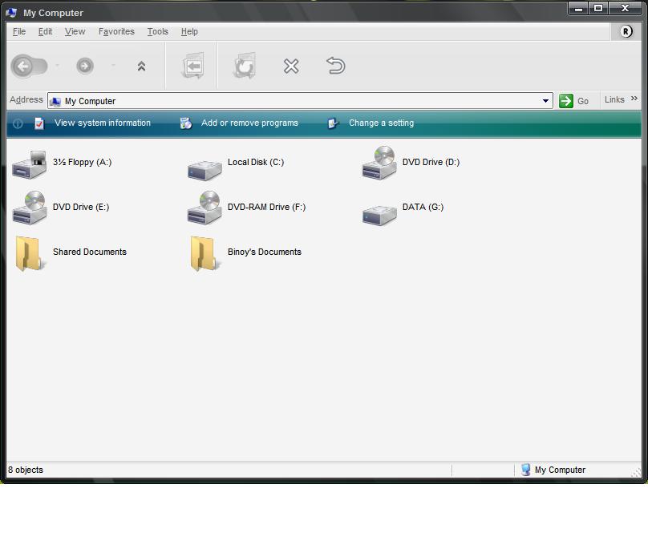The height and width of the screenshot is (545, 648).
Task: Click the Delete X toolbar icon
Action: pyautogui.click(x=291, y=67)
